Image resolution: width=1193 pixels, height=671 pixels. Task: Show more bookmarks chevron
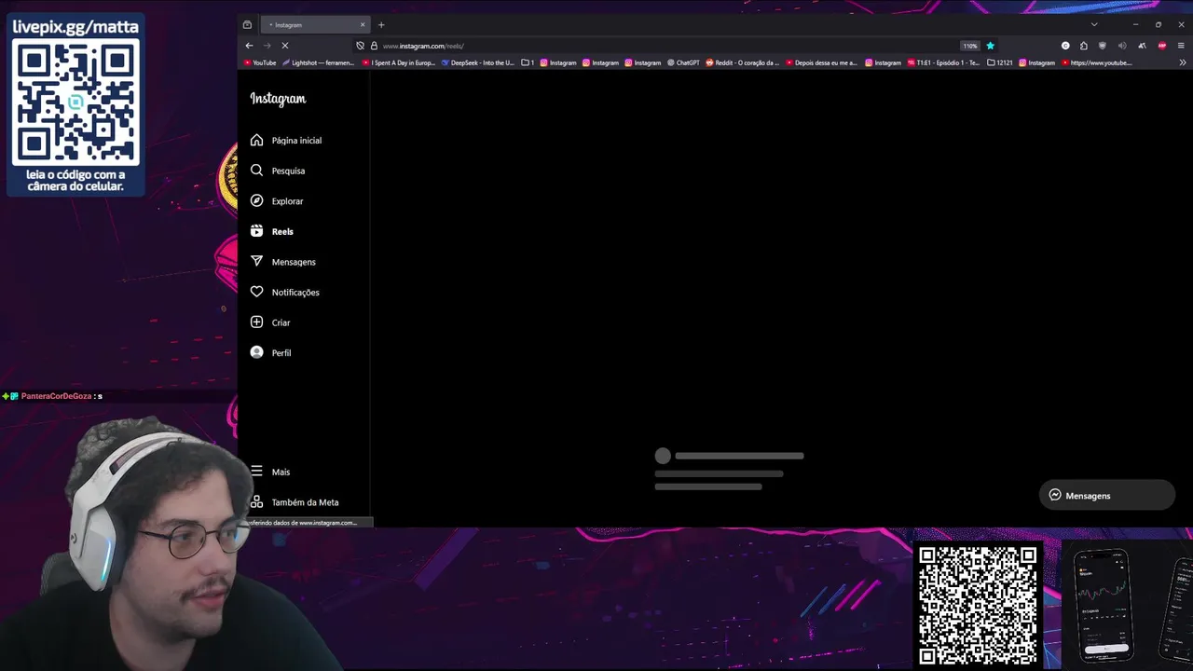click(1183, 63)
